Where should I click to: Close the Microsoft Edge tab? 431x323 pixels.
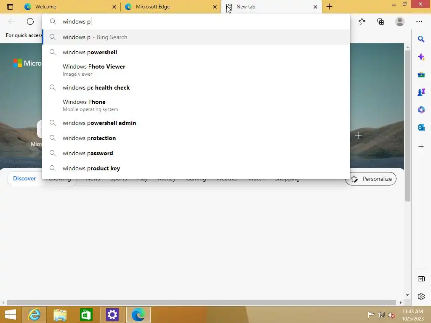coord(215,7)
